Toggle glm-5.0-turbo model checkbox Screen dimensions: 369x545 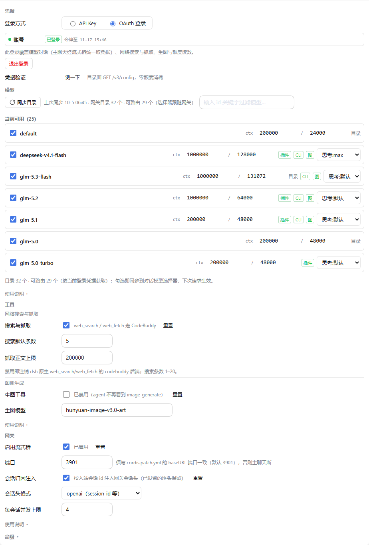click(13, 263)
